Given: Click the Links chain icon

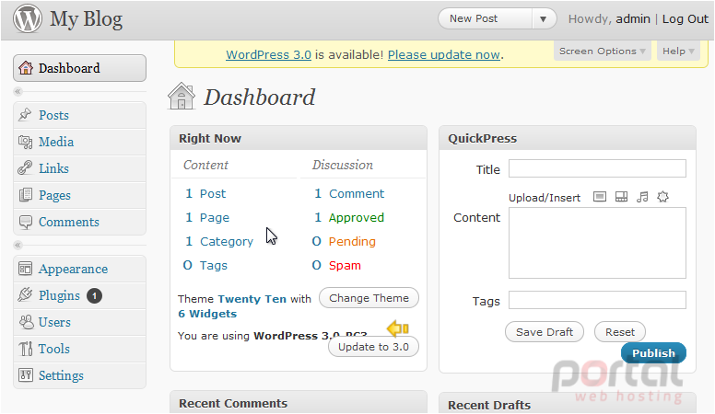Looking at the screenshot, I should [25, 168].
